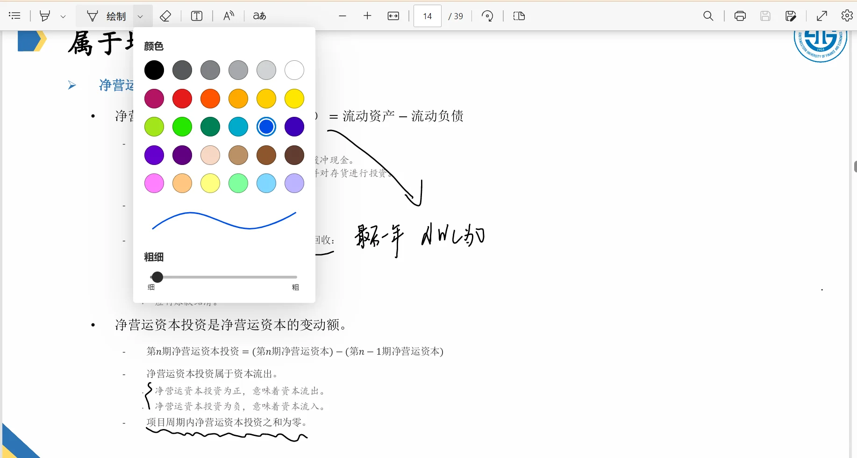Insert a text annotation with the T tool
This screenshot has height=458, width=857.
coord(196,15)
